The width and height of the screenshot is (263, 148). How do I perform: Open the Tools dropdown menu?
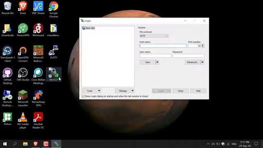coord(91,91)
